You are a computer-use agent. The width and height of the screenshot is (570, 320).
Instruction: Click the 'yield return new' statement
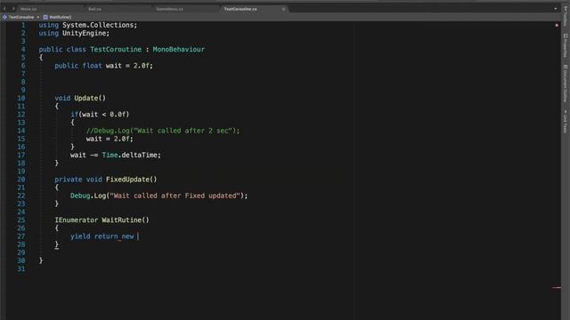[x=102, y=236]
